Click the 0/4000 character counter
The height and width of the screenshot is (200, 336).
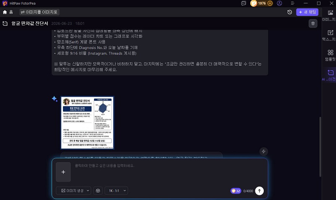pyautogui.click(x=248, y=191)
